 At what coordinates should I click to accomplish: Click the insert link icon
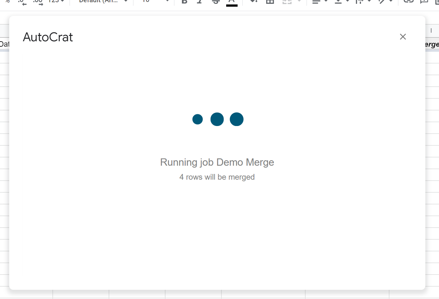[x=409, y=1]
